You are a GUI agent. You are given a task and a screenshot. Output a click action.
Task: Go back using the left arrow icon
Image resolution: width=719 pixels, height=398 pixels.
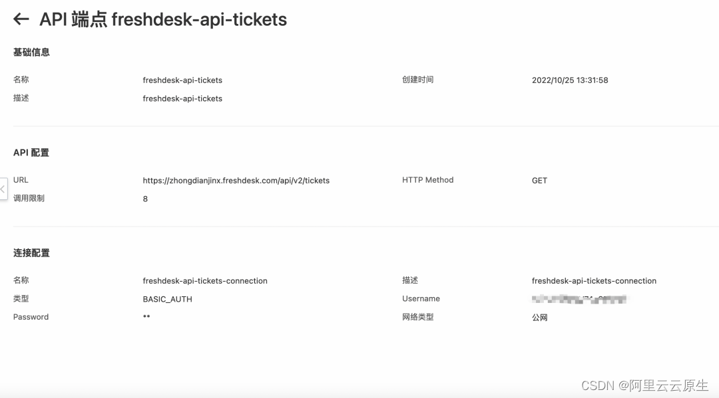click(x=21, y=19)
